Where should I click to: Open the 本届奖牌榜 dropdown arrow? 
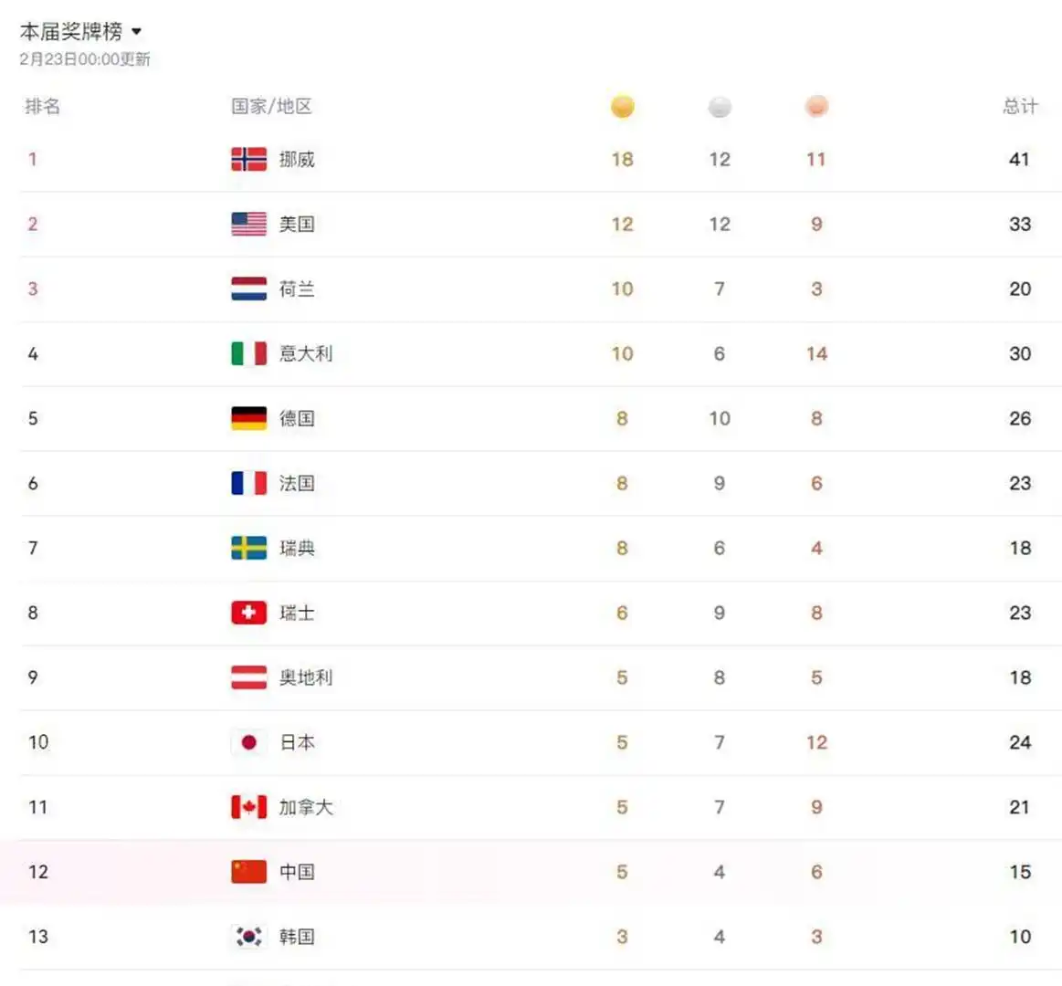click(137, 32)
